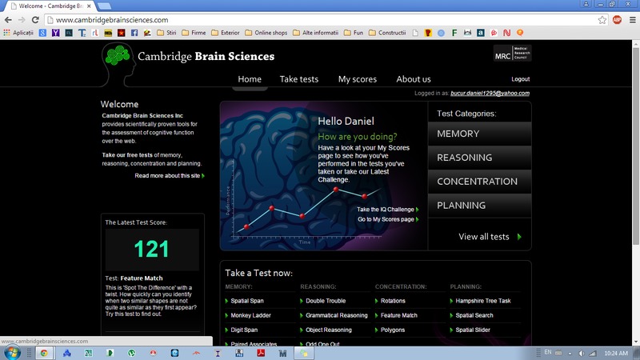Open the green arrow beside View all tests

pos(519,237)
